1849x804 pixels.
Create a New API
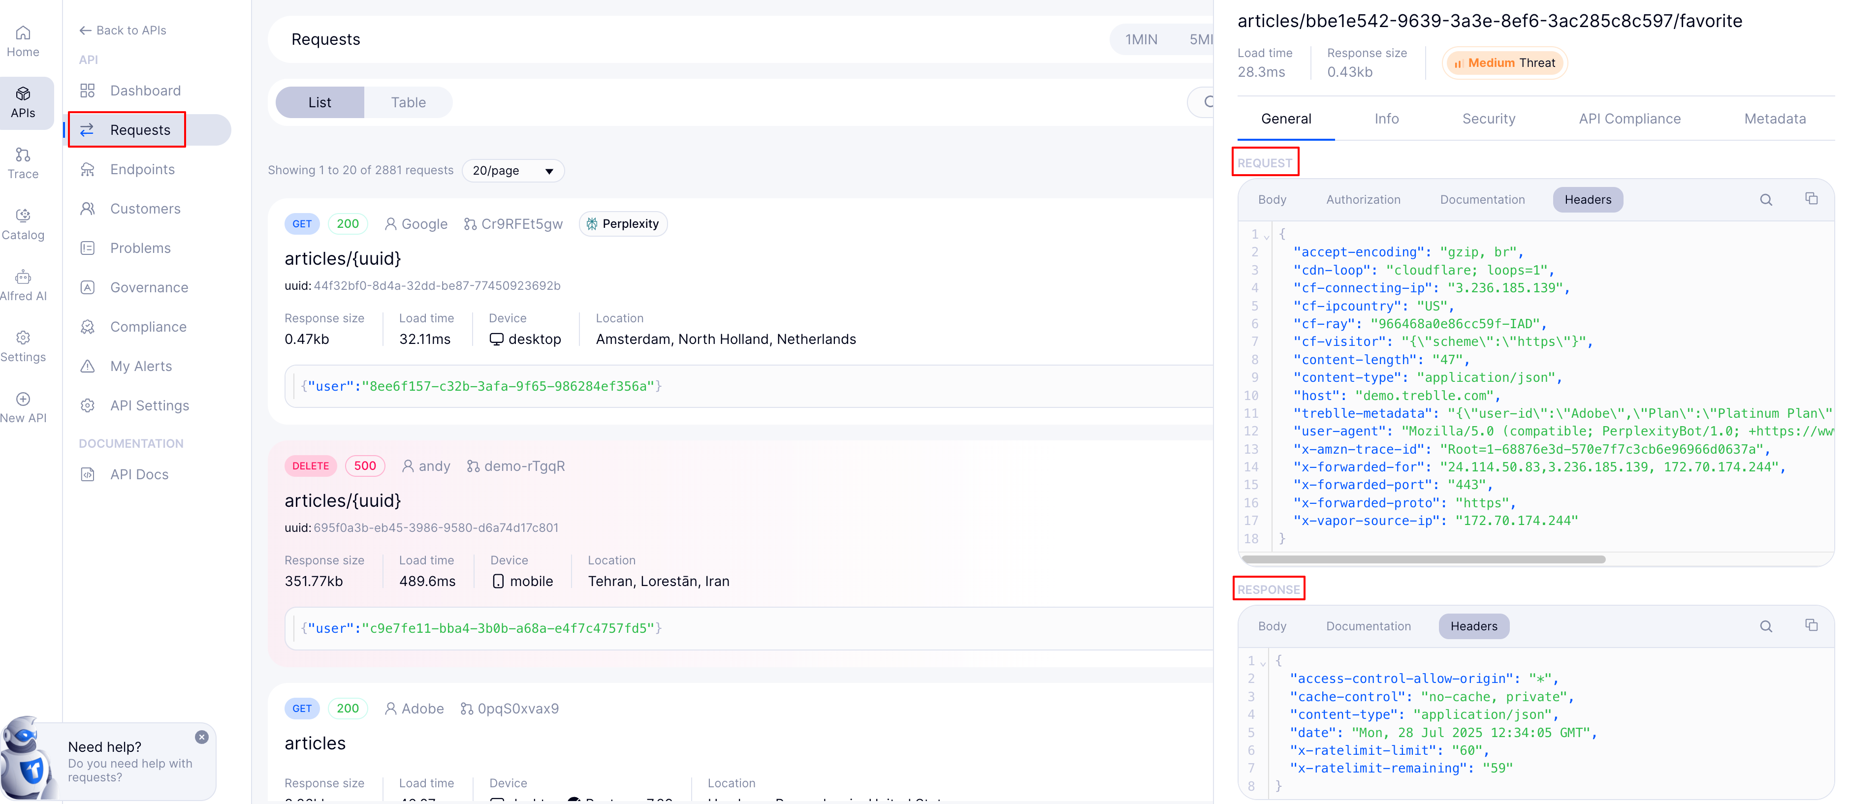click(x=23, y=407)
